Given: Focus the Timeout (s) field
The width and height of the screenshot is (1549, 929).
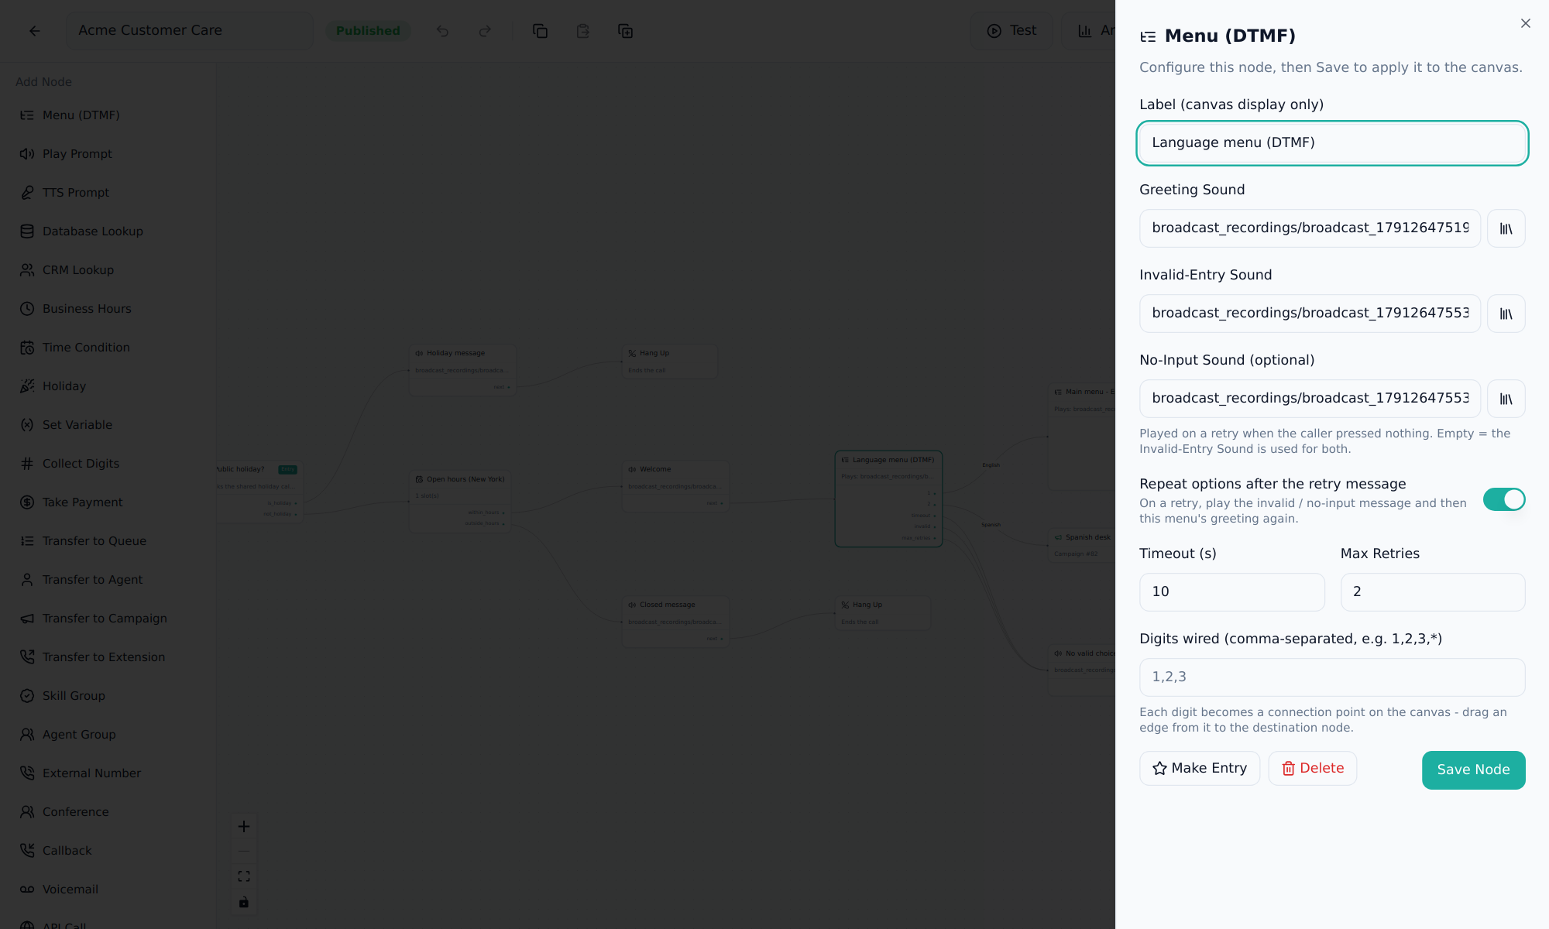Looking at the screenshot, I should 1231,592.
